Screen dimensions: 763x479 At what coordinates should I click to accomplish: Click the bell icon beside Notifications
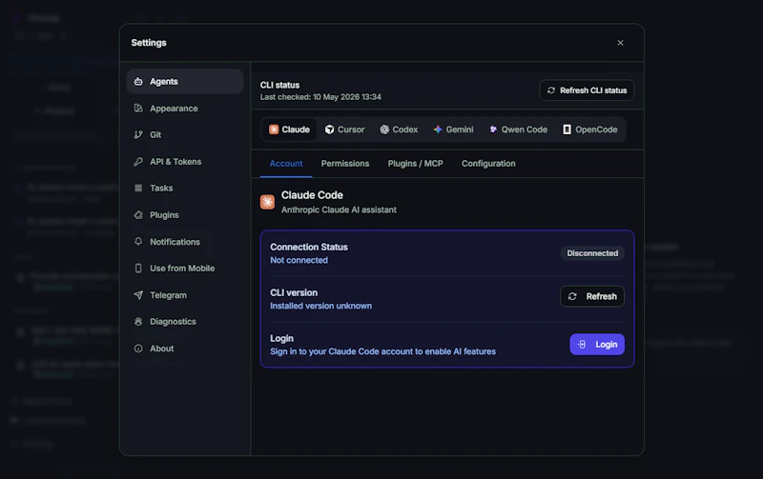(x=138, y=241)
